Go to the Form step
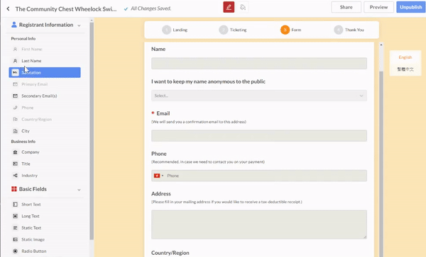This screenshot has width=426, height=257. (x=290, y=30)
